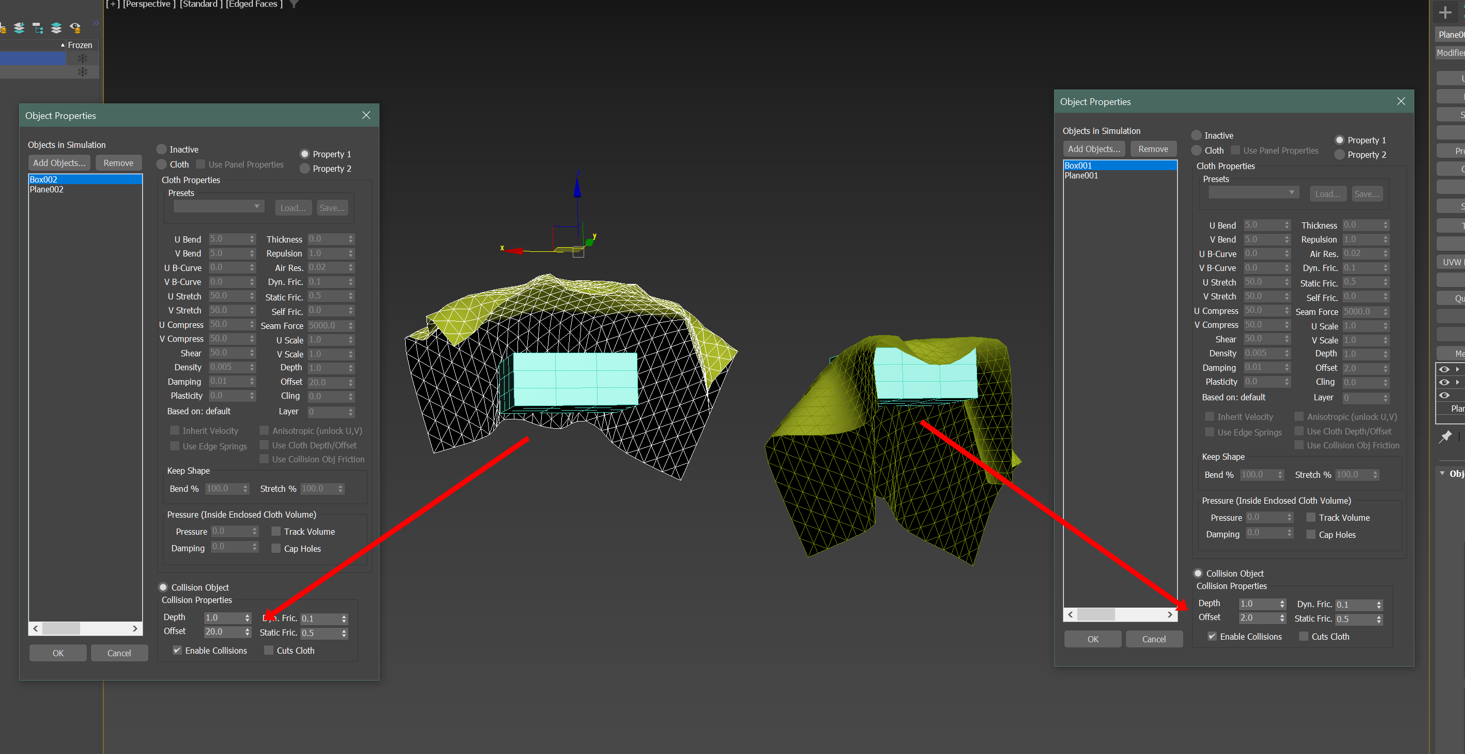The width and height of the screenshot is (1465, 754).
Task: Open the Presets dropdown in left dialog
Action: coord(219,206)
